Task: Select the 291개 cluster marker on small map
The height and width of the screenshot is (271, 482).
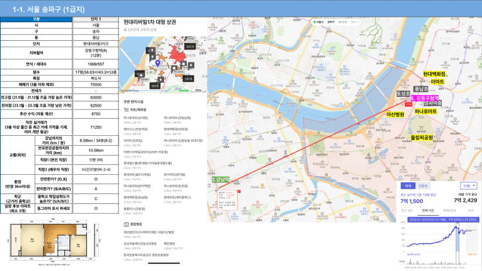Action: point(188,79)
